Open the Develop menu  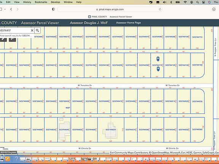56,2
